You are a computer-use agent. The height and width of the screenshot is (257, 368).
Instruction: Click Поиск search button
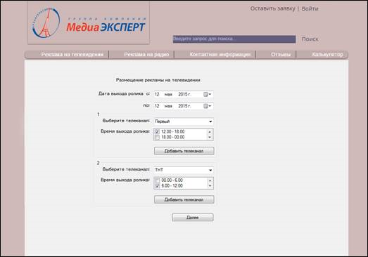pyautogui.click(x=310, y=39)
